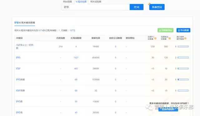Click the 155000 search result value

coord(96,80)
